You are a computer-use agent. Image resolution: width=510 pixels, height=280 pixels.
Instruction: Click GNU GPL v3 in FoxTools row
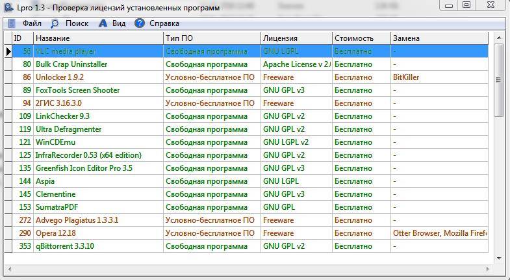[297, 90]
